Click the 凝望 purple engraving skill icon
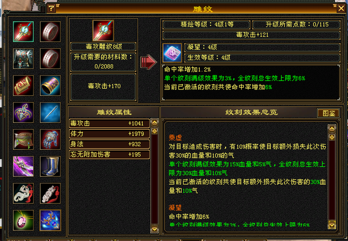This screenshot has height=241, width=348. 172,53
